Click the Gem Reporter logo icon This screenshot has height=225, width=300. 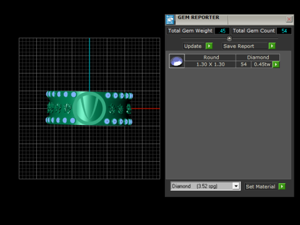pos(170,20)
